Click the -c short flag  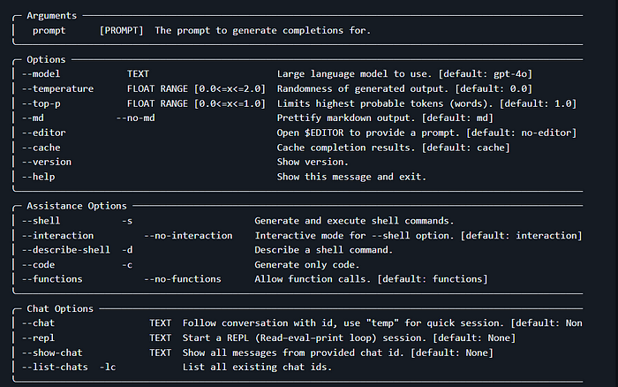pos(127,265)
